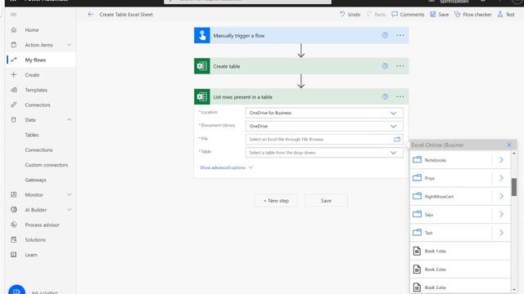Open help for List rows step
Image resolution: width=524 pixels, height=294 pixels.
(385, 96)
